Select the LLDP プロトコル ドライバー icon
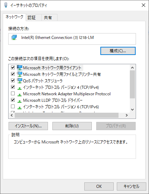Image resolution: width=149 pixels, height=194 pixels. [20, 101]
